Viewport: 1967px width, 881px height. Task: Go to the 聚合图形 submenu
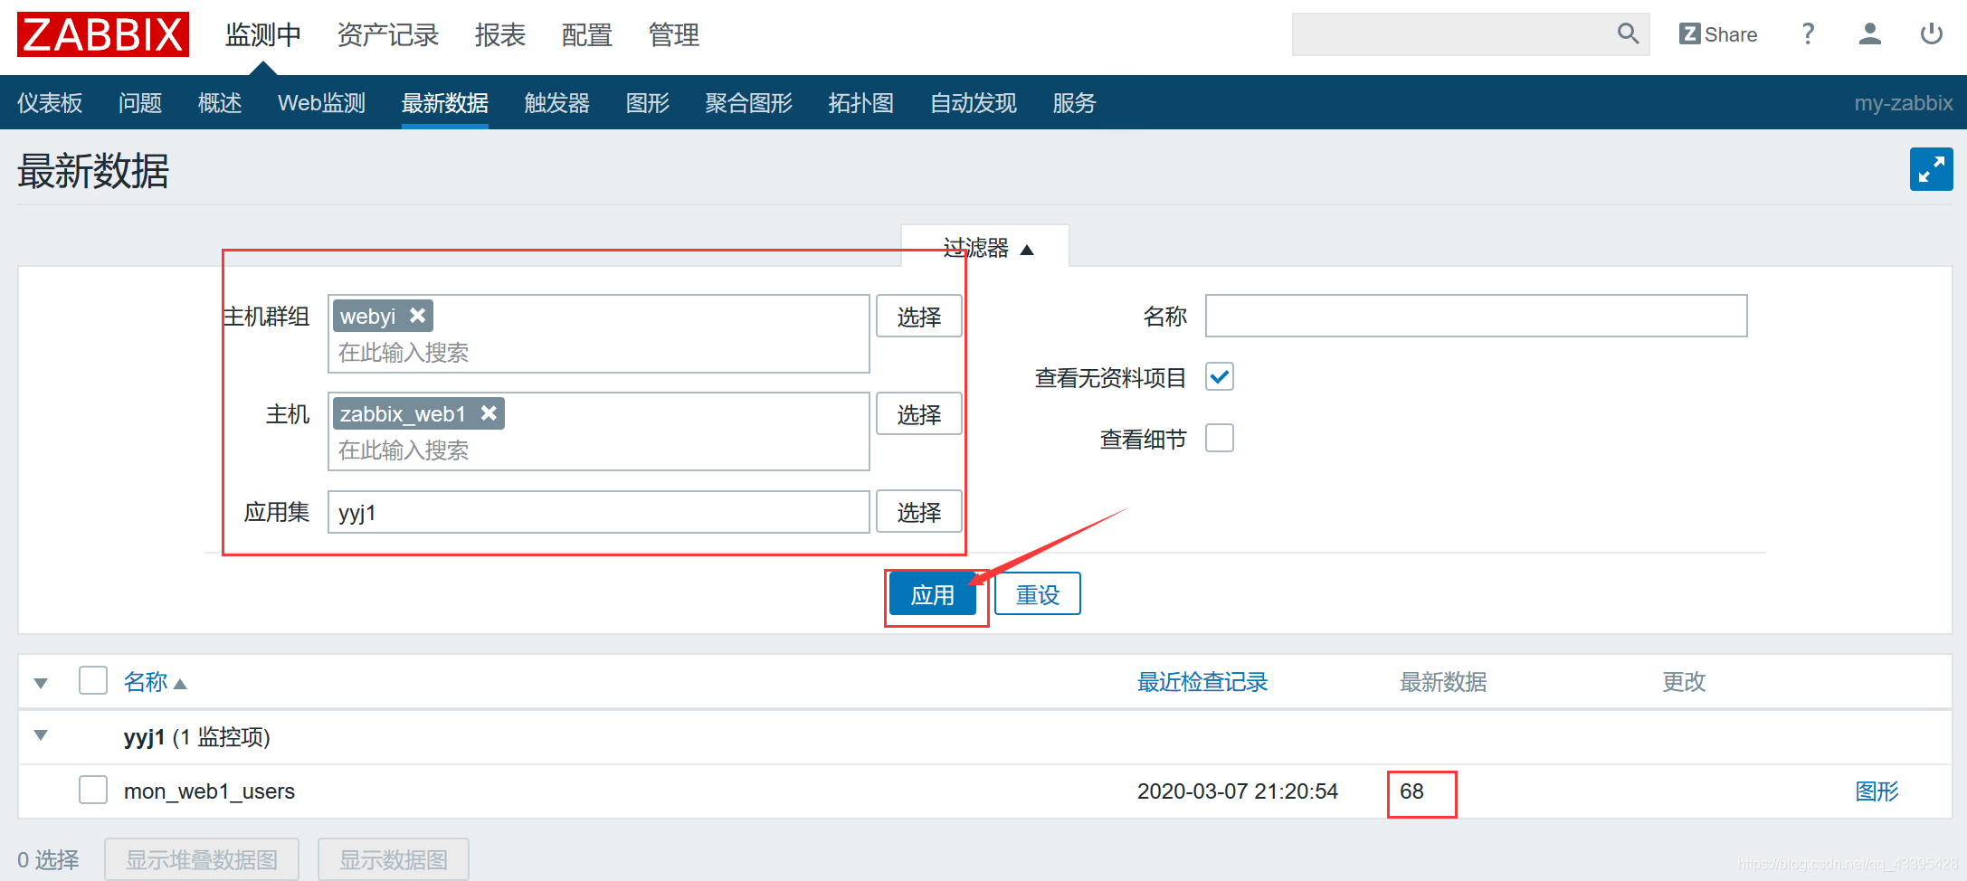click(749, 103)
